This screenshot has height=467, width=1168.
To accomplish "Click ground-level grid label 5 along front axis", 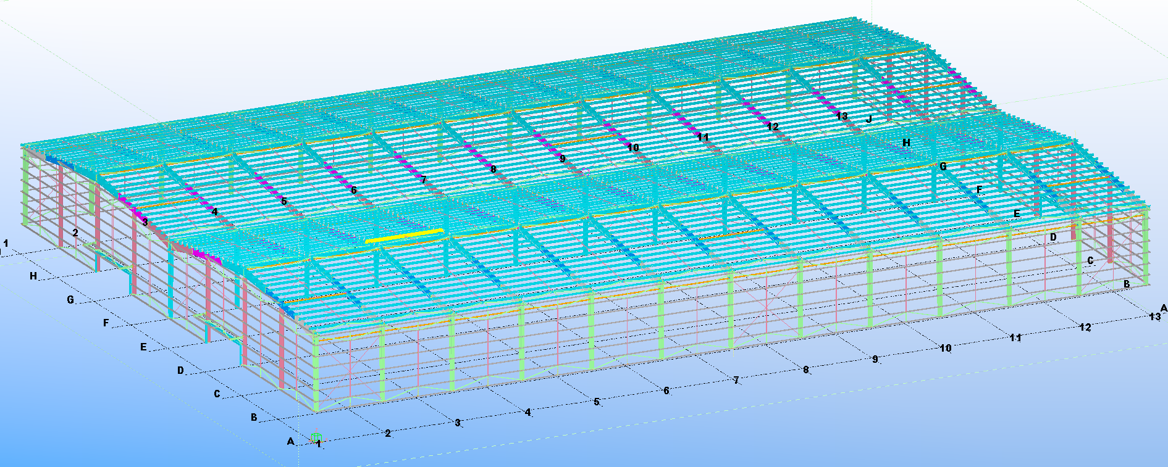I will click(597, 402).
